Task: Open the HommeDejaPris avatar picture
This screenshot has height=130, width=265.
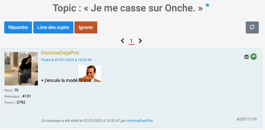Action: pyautogui.click(x=21, y=69)
